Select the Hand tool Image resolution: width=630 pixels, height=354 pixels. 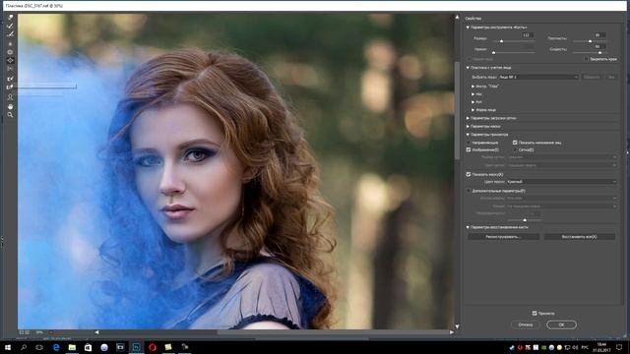click(10, 106)
